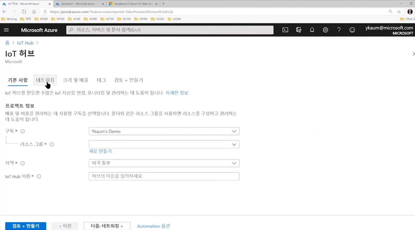Go to 홈 in the breadcrumb
This screenshot has width=415, height=230.
click(x=7, y=43)
